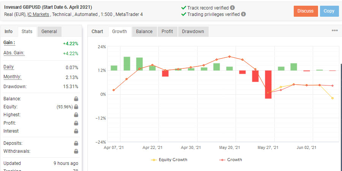342x171 pixels.
Task: Select the Drawdown chart tab
Action: tap(193, 32)
